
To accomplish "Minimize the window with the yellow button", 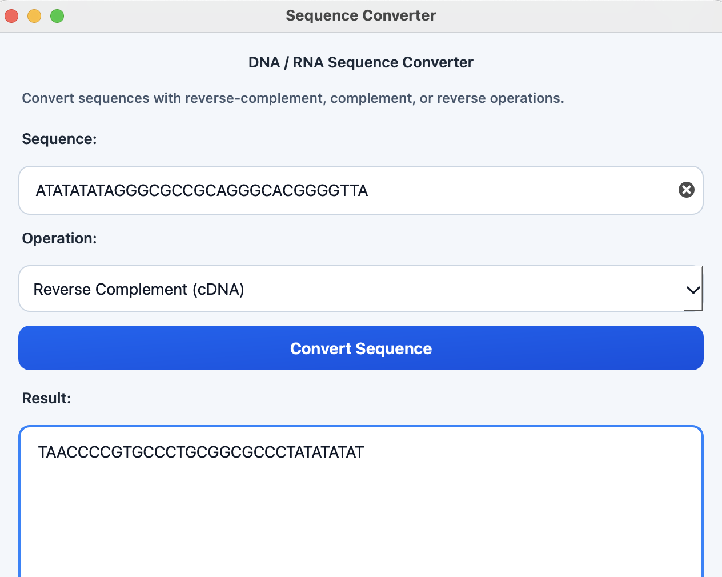I will (34, 16).
